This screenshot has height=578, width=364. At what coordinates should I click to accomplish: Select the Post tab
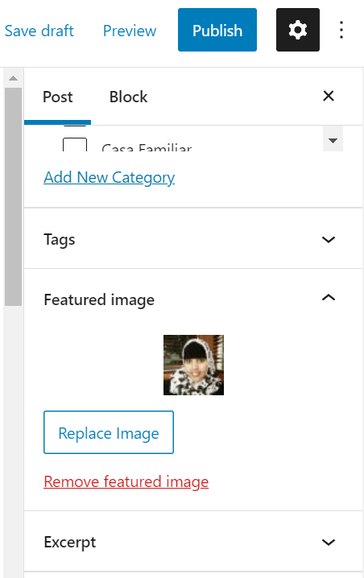pos(57,97)
